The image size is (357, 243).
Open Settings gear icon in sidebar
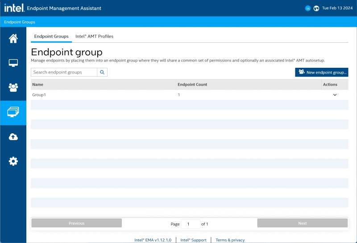13,161
